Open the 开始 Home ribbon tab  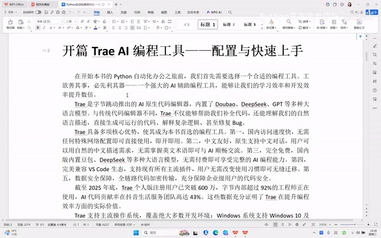(x=97, y=12)
